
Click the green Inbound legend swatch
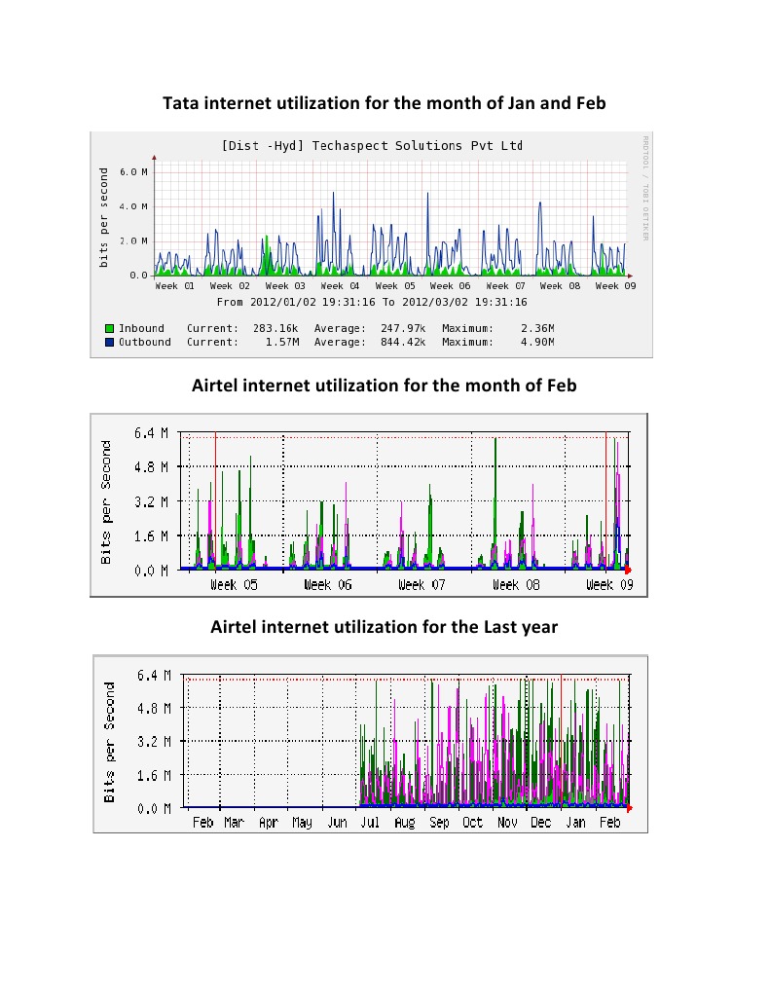click(x=109, y=328)
